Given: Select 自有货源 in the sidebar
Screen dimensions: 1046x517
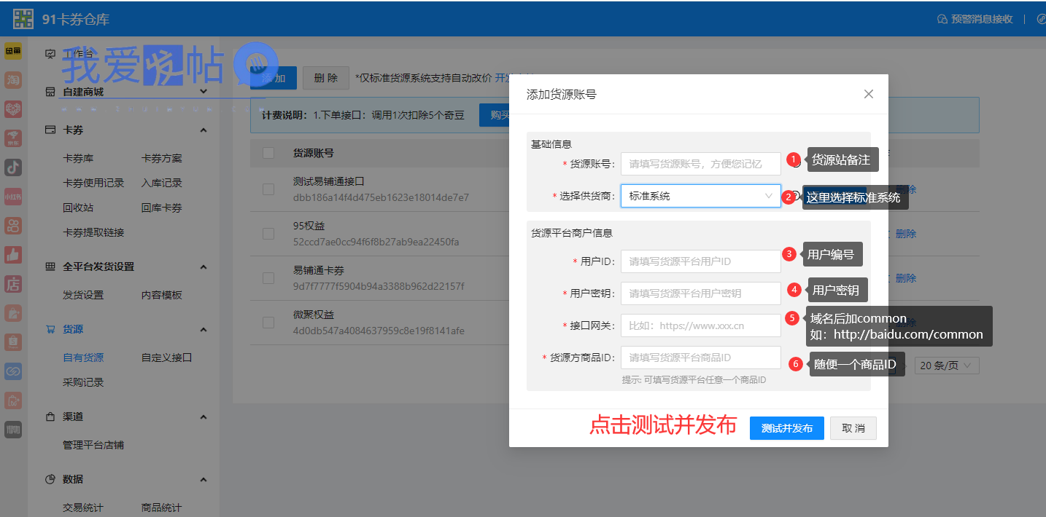Looking at the screenshot, I should click(83, 358).
